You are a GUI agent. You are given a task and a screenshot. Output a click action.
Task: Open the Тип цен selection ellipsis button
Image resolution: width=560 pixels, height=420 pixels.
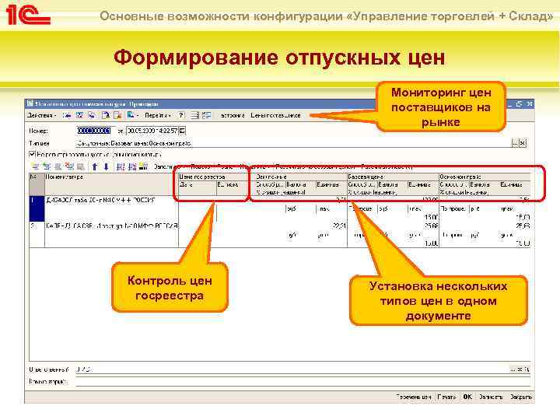coord(515,143)
